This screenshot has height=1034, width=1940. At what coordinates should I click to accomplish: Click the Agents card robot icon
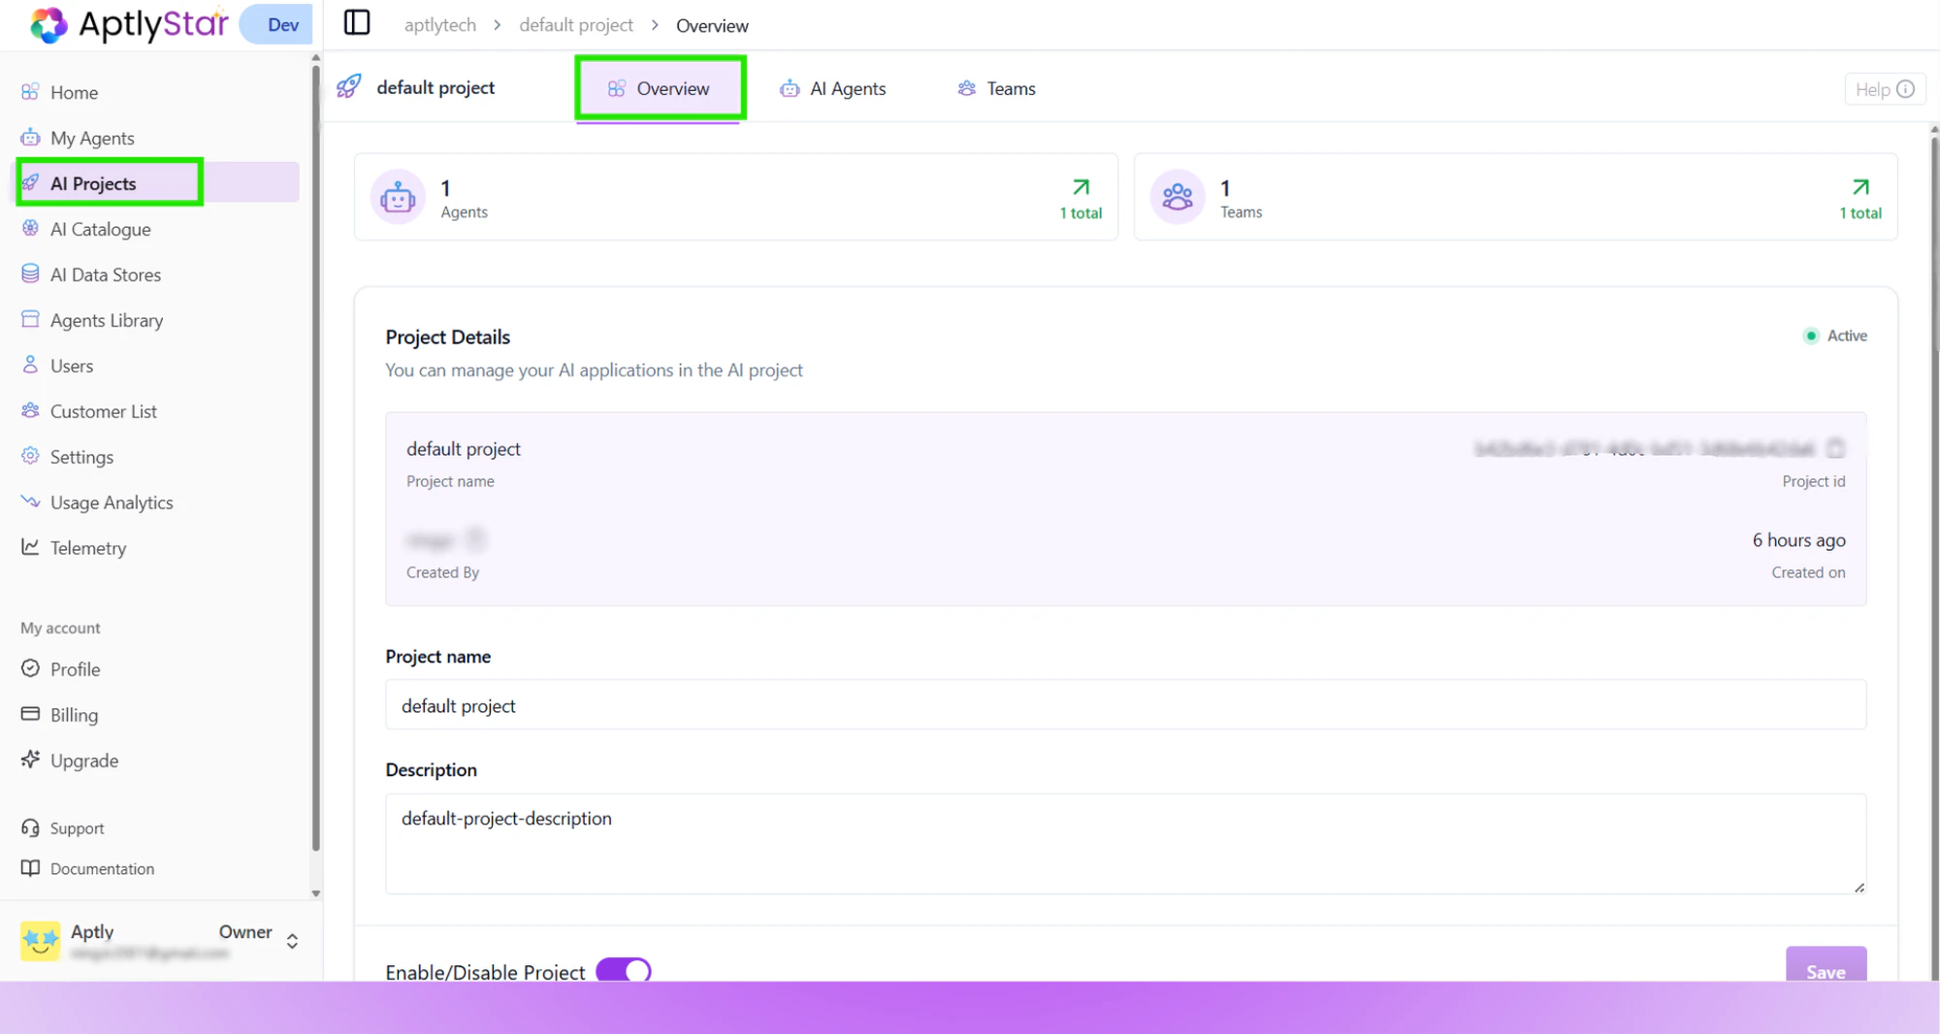click(398, 197)
